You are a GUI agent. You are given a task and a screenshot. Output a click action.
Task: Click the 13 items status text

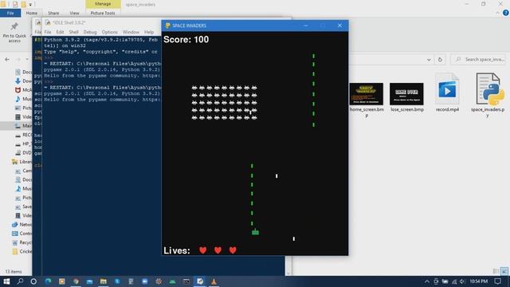14,271
